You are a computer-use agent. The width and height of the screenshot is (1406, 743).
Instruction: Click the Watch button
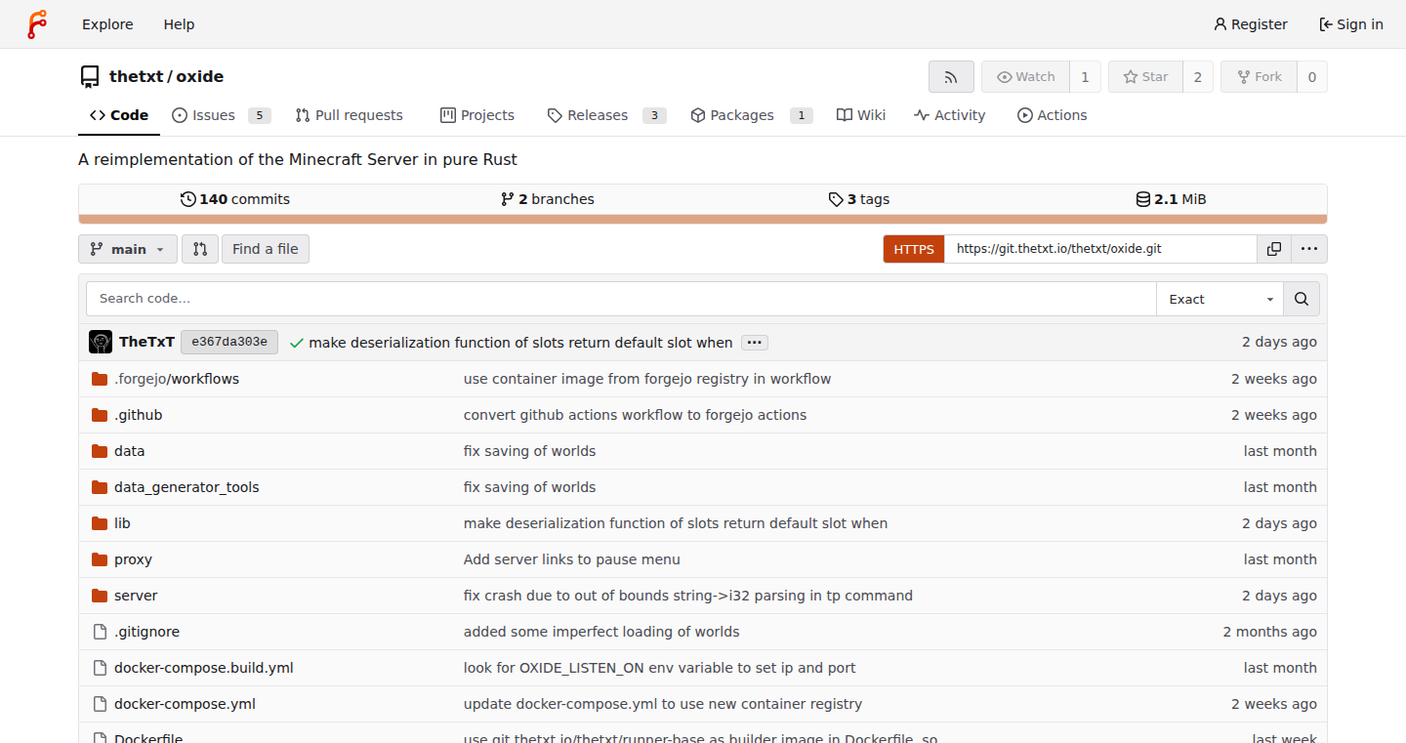[x=1025, y=77]
